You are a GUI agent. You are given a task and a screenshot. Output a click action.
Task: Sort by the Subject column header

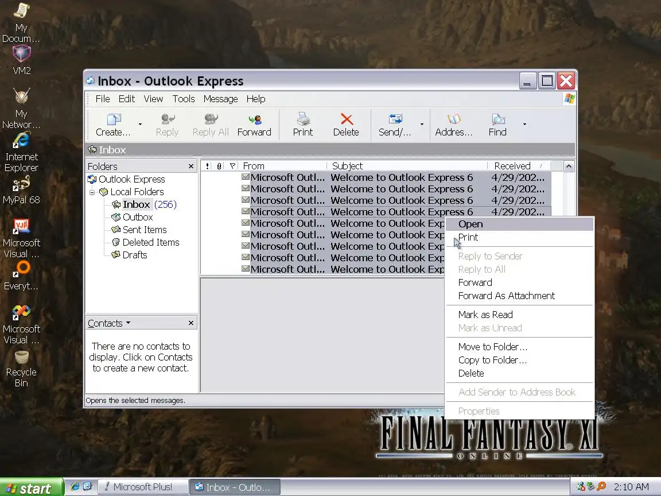coord(407,166)
